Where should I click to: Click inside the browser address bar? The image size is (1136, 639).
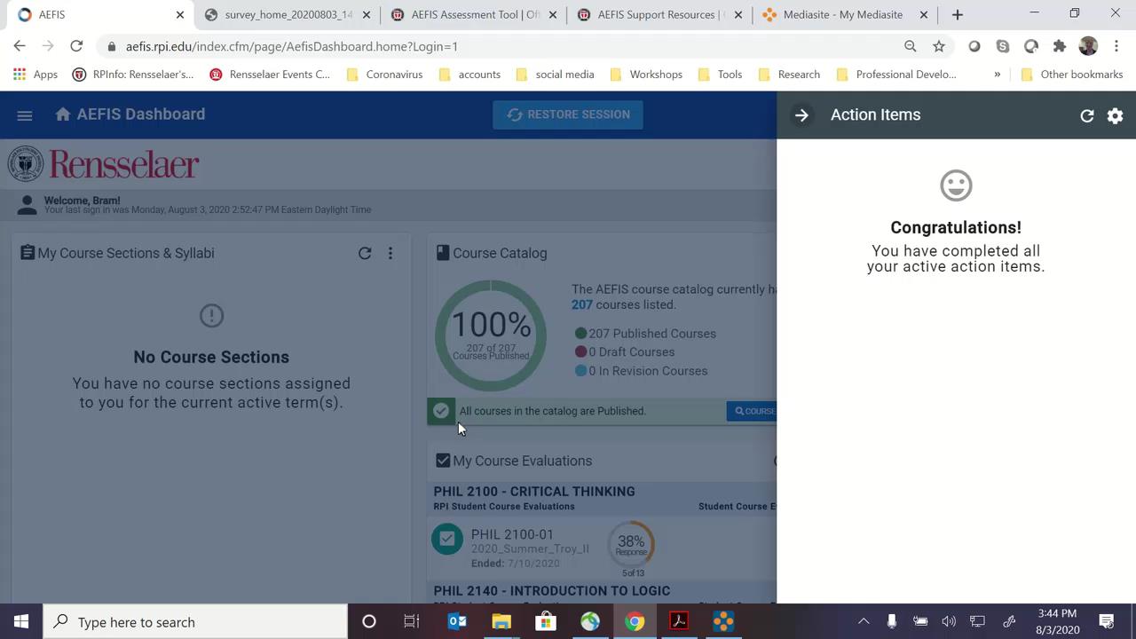point(355,46)
